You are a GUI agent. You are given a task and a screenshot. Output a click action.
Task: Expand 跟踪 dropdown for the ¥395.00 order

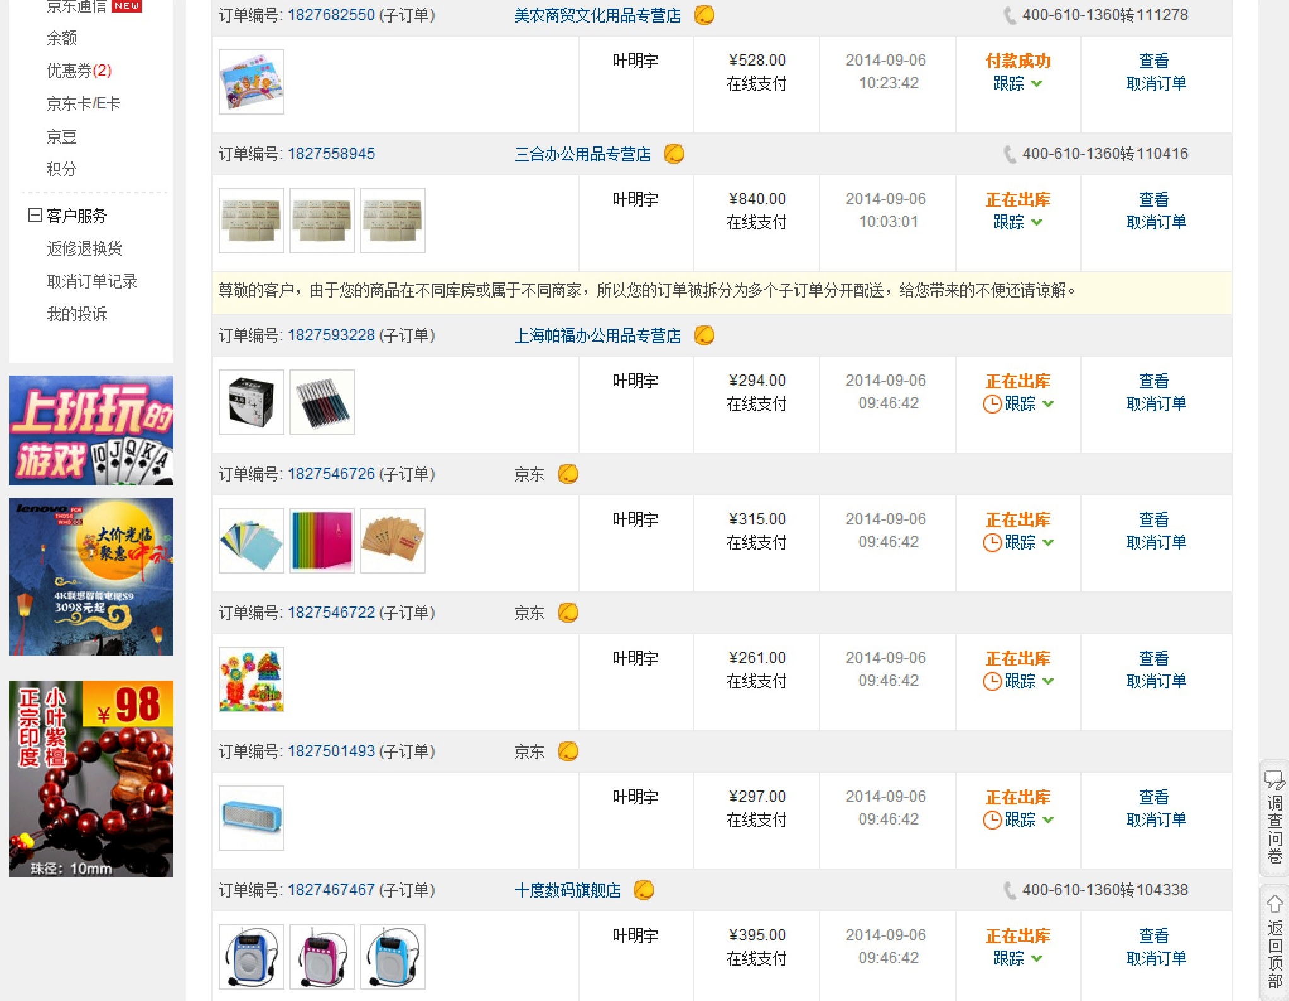point(1037,958)
